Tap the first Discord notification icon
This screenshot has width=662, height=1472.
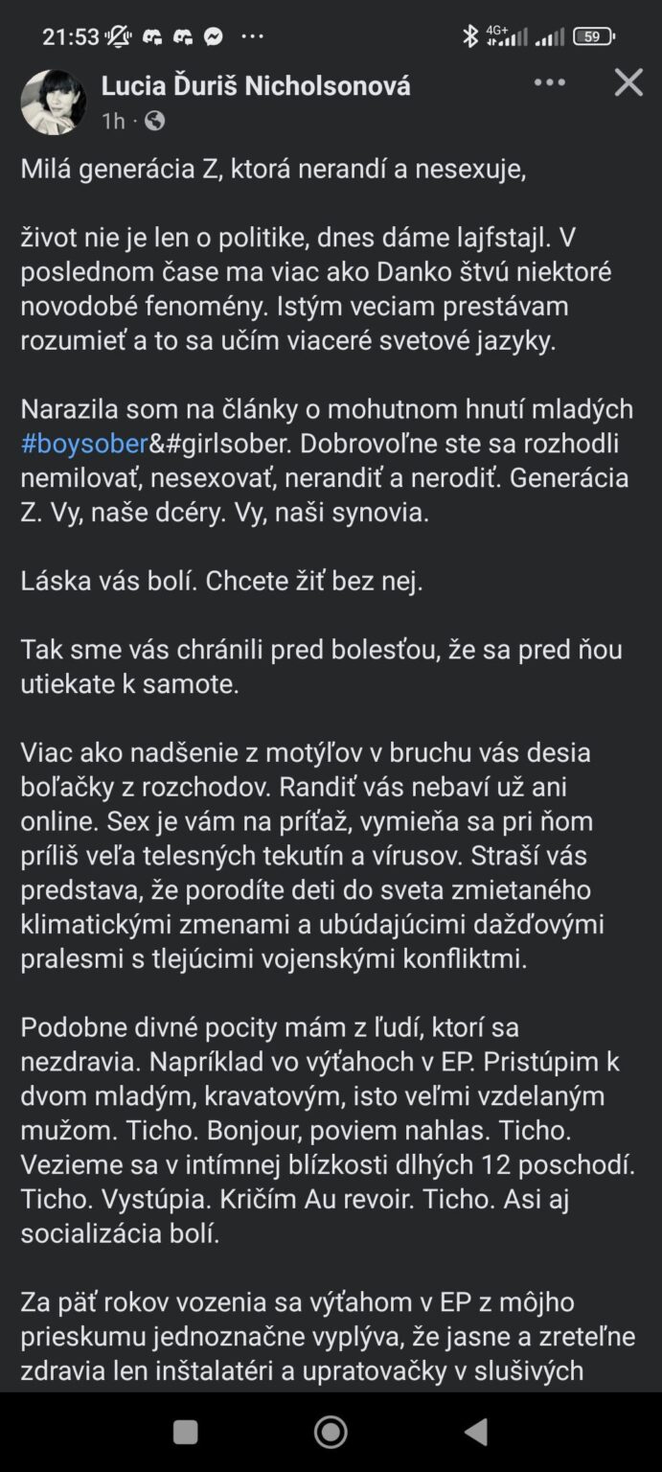pos(152,36)
